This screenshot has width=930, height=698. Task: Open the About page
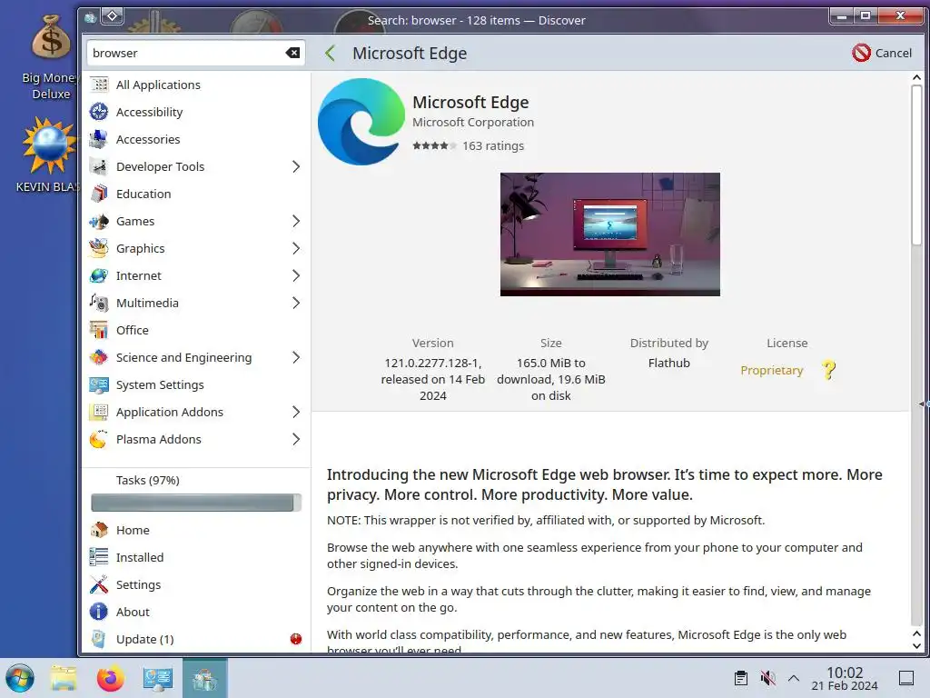coord(195,612)
